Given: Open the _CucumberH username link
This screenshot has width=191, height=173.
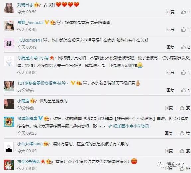Looking at the screenshot, I should (30, 40).
